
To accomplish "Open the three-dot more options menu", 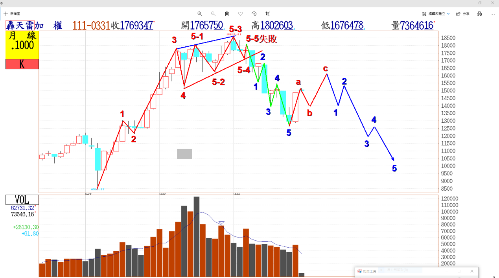I will click(493, 13).
